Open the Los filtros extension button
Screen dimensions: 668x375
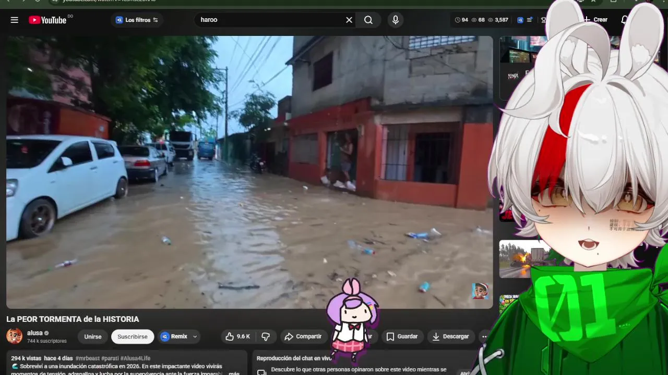click(x=137, y=20)
